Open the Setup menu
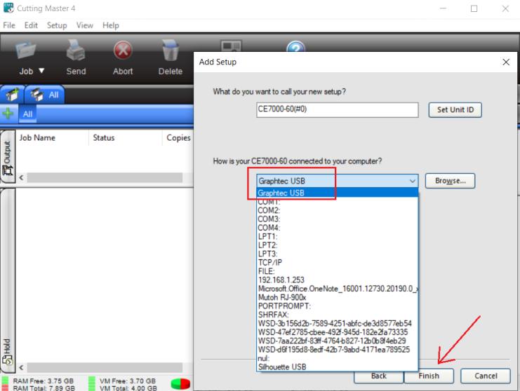The width and height of the screenshot is (520, 391). tap(57, 25)
